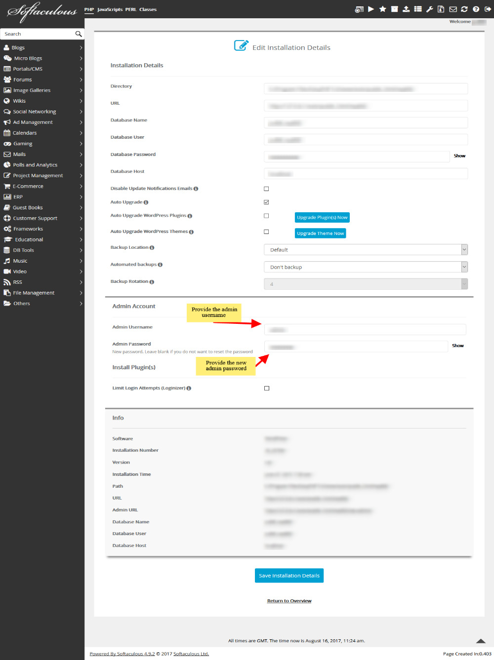The width and height of the screenshot is (494, 660).
Task: Click info icon beside Auto Upgrade WordPress Themes
Action: tap(191, 232)
